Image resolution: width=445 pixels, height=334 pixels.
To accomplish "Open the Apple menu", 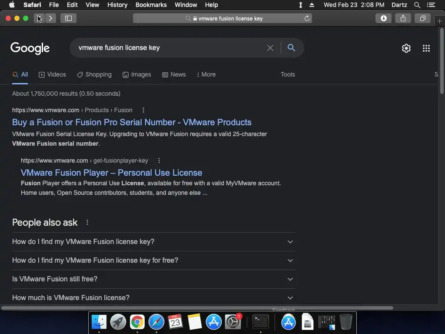I will 12,5.
